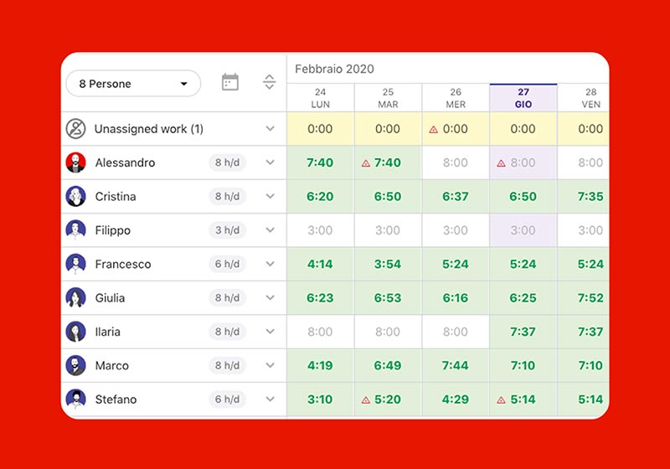
Task: Click Filippo's 3 h/d capacity badge
Action: pos(227,230)
